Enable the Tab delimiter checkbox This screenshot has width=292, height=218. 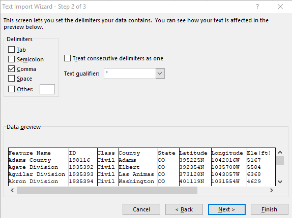pyautogui.click(x=11, y=50)
